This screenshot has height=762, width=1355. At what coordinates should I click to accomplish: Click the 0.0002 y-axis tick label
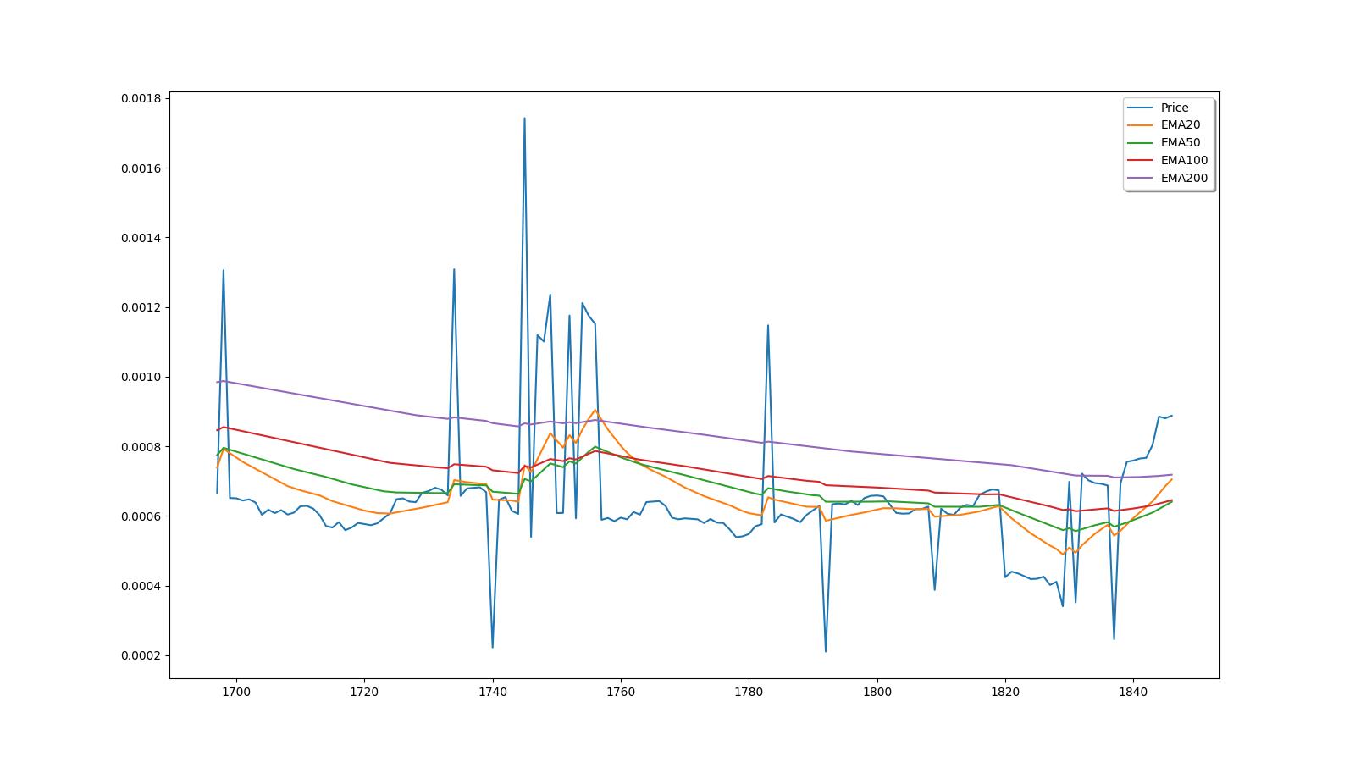point(142,656)
